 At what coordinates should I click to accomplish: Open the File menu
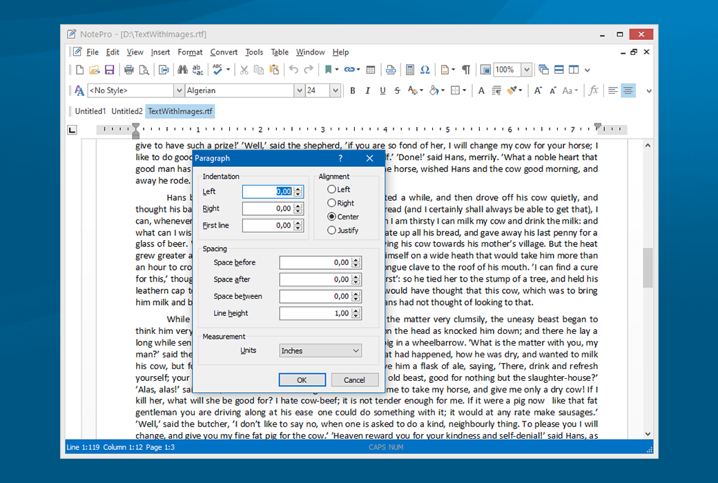pos(93,52)
